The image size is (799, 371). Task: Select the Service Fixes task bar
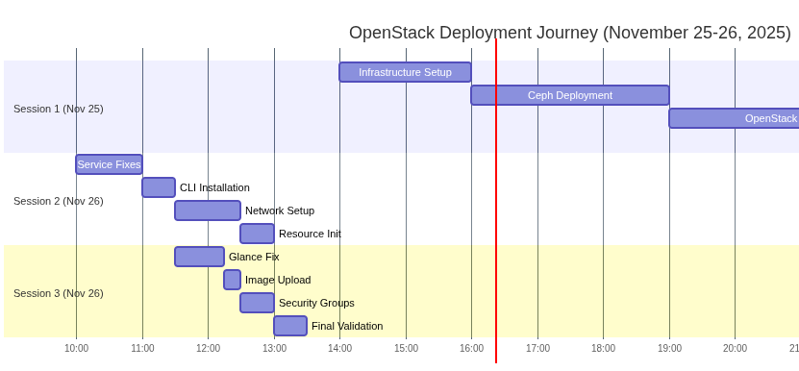coord(109,164)
